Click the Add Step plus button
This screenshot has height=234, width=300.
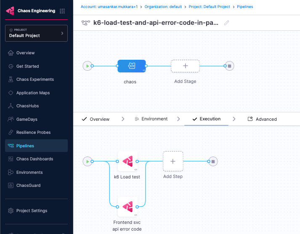pos(173,161)
